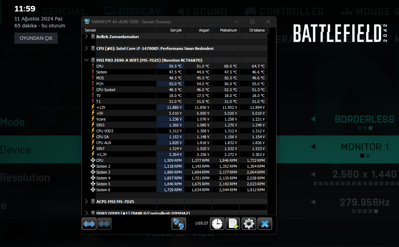
Task: Click the OYUNDAN ÇIK button
Action: click(x=36, y=38)
